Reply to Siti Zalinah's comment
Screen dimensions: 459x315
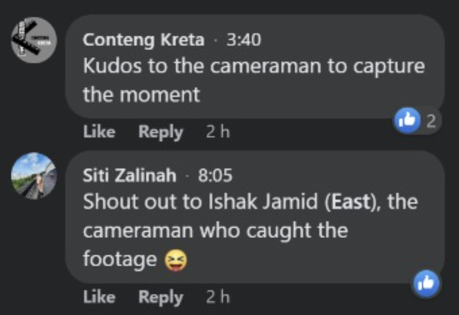click(x=160, y=297)
